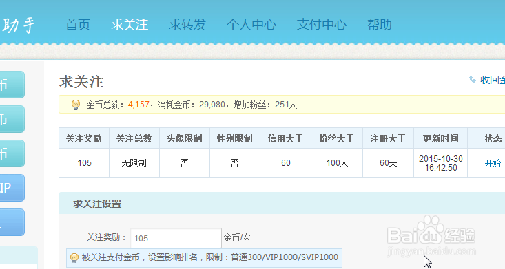
Task: Click the lowest blue sidebar button
Action: [x=12, y=222]
